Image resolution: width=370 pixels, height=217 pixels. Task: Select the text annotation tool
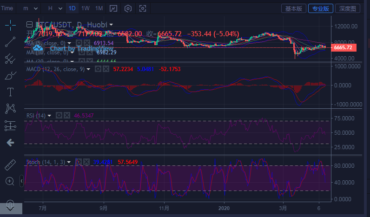pyautogui.click(x=10, y=92)
